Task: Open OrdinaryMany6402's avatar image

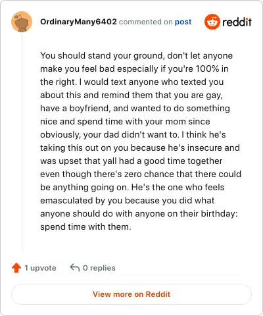Action: (22, 22)
